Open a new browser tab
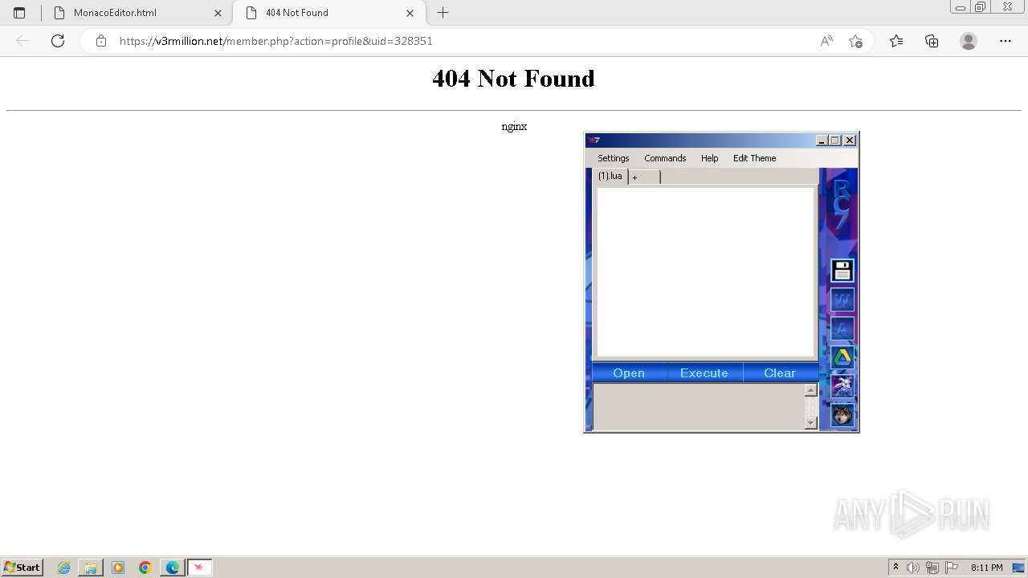1028x578 pixels. 443,13
